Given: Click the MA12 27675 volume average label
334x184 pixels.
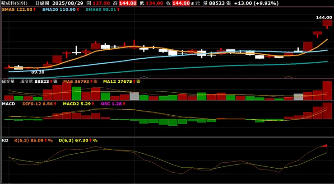Looking at the screenshot, I should 117,81.
